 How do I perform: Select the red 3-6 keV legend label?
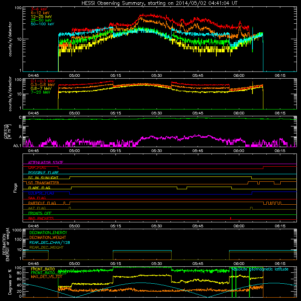(39, 9)
